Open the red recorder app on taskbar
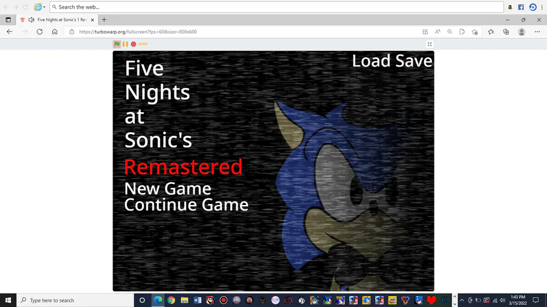Image resolution: width=547 pixels, height=307 pixels. (x=223, y=300)
